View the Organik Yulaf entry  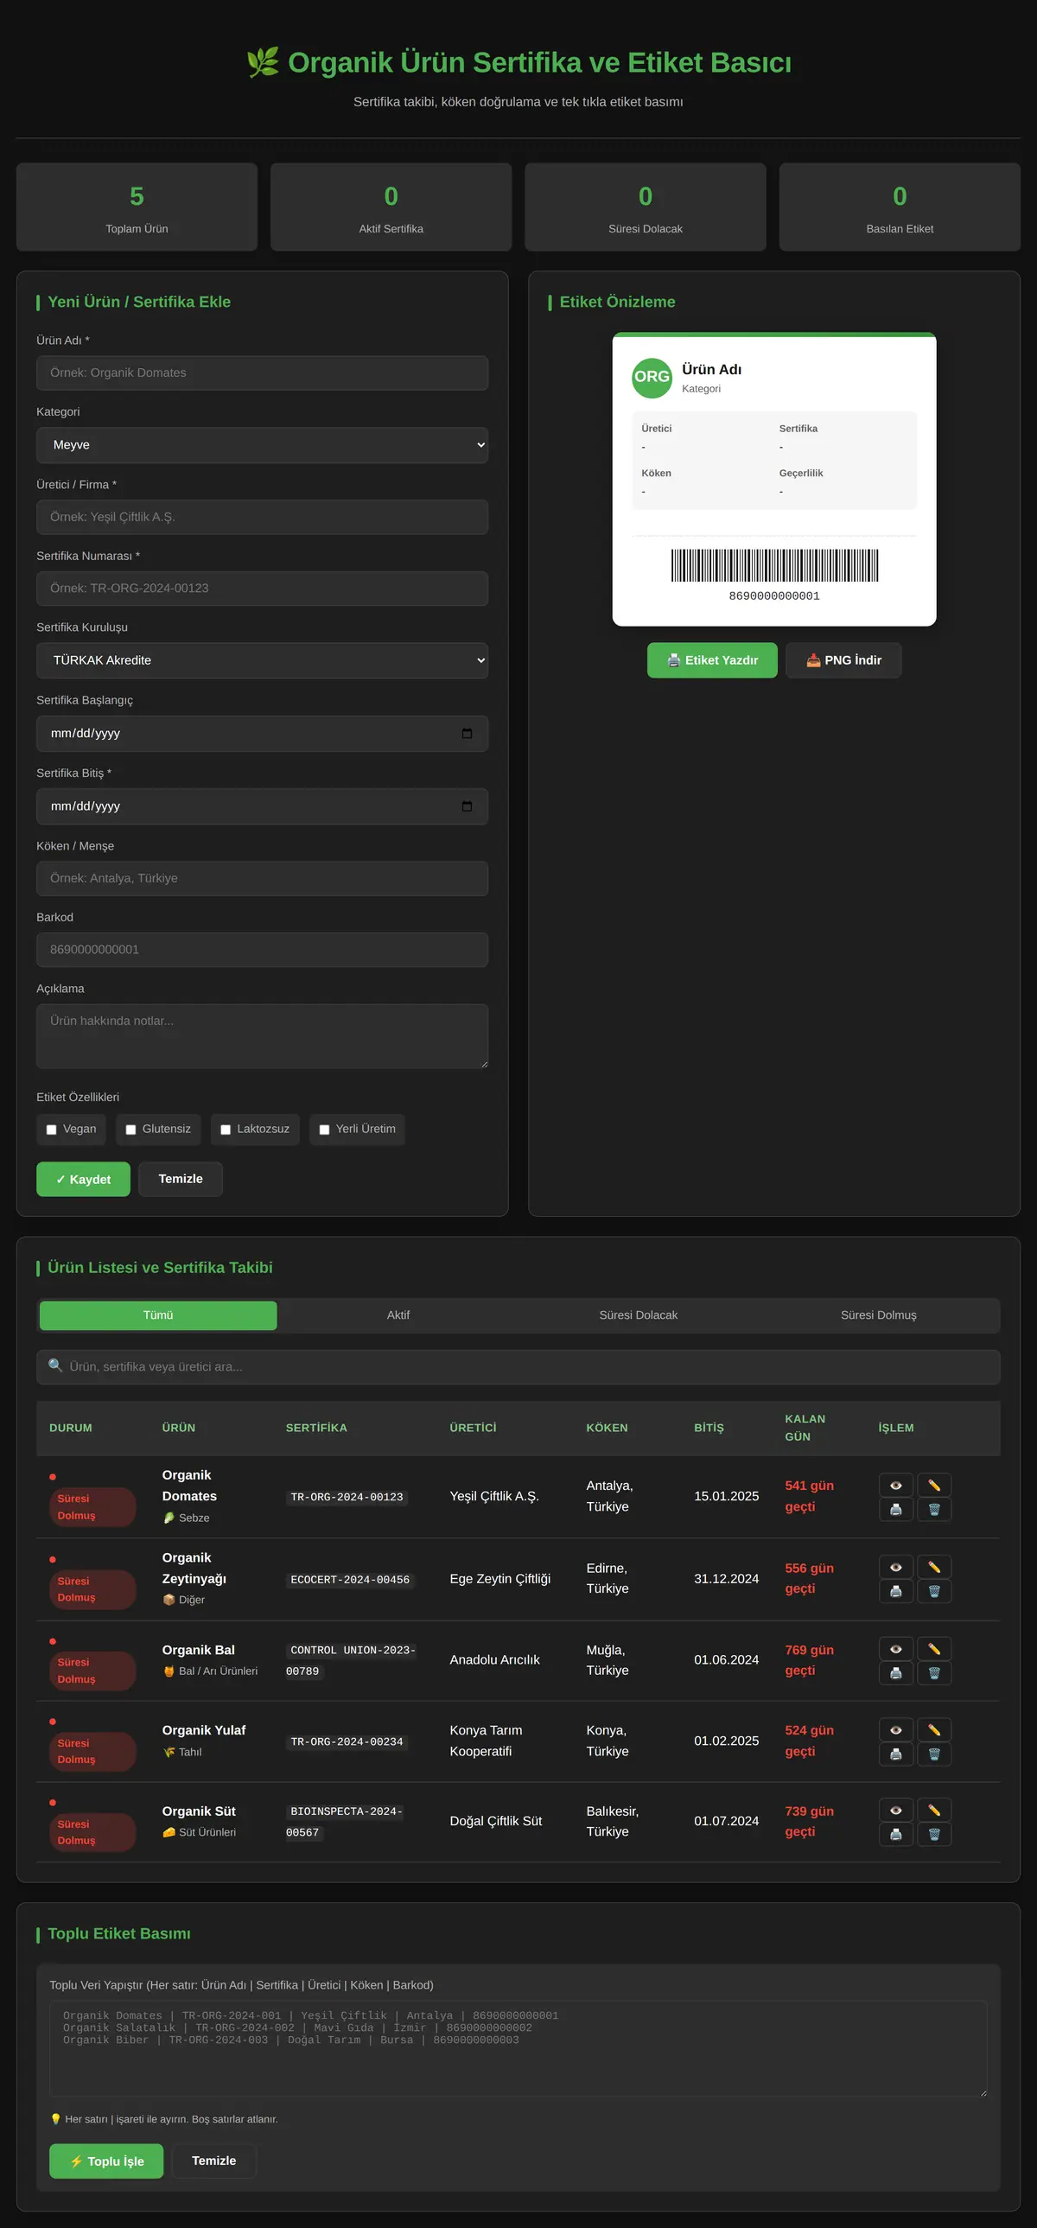896,1730
